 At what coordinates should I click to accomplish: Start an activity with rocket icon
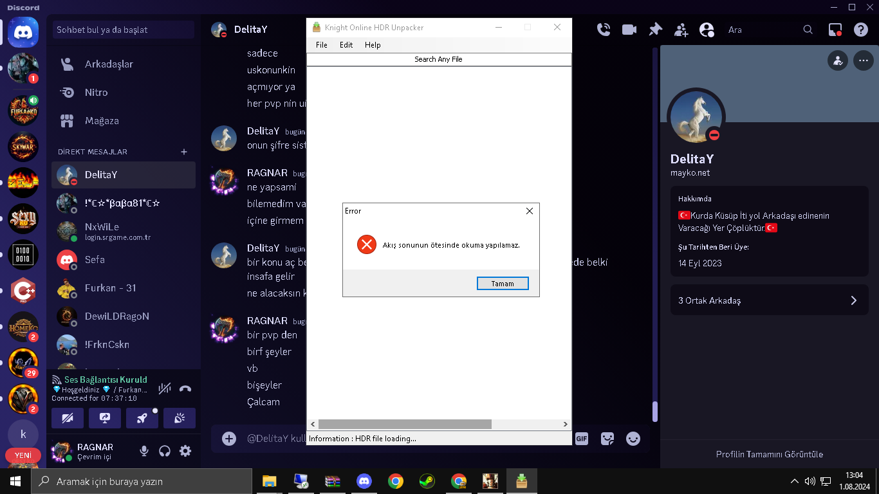tap(142, 418)
